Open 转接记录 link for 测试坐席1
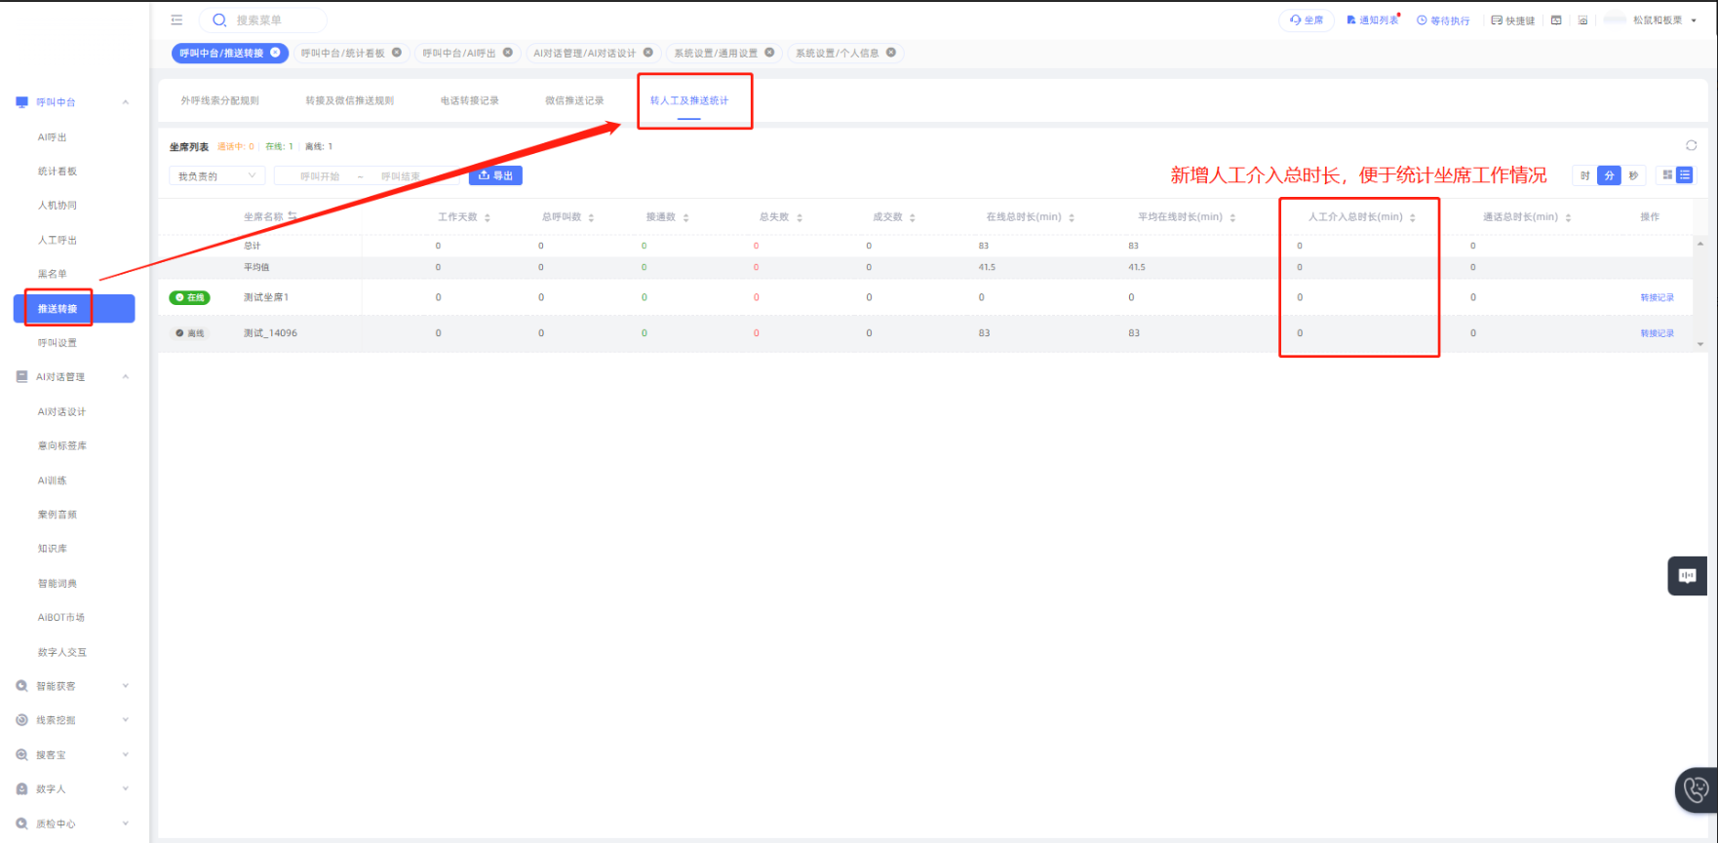Viewport: 1718px width, 843px height. pyautogui.click(x=1657, y=297)
